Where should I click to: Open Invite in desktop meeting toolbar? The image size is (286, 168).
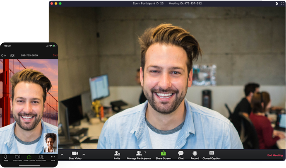[x=117, y=155]
